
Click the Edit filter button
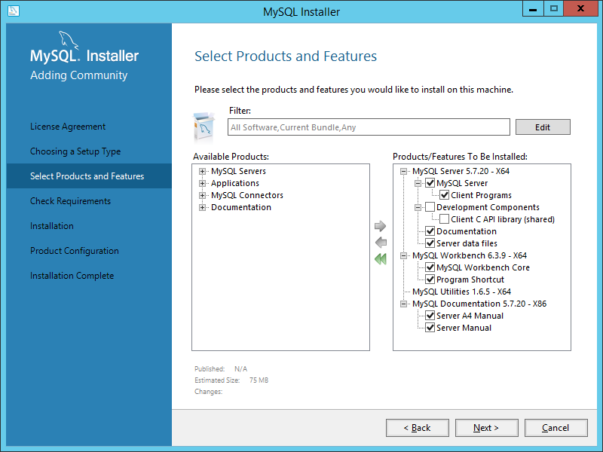pos(543,127)
